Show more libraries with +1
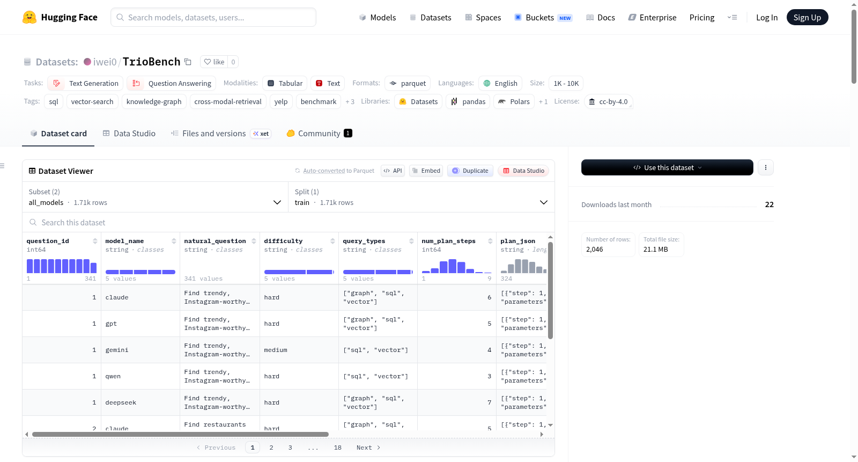Image resolution: width=858 pixels, height=462 pixels. tap(543, 101)
